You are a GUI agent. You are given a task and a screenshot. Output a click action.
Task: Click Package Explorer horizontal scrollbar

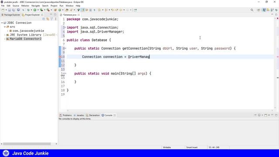27,143
